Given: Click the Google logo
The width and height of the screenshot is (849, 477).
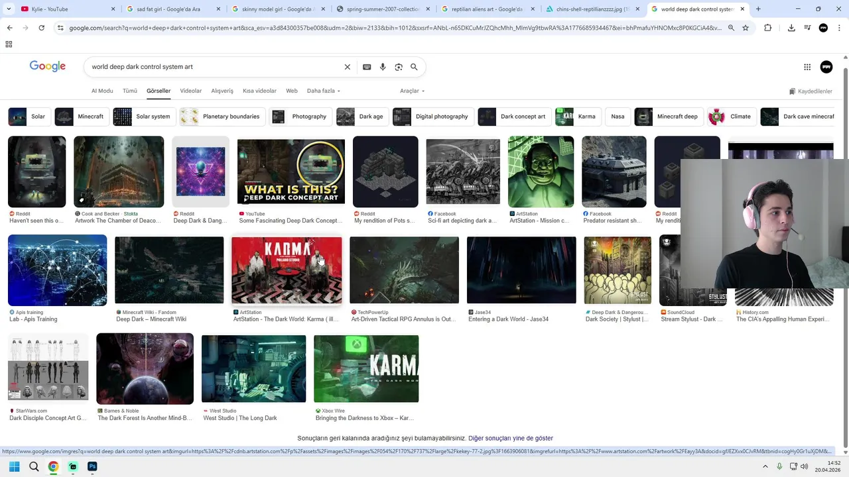Looking at the screenshot, I should [x=48, y=66].
